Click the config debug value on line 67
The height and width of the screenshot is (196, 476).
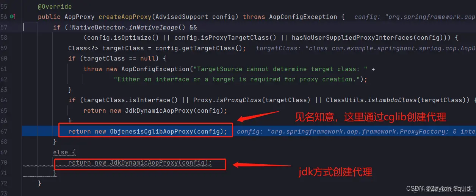coord(356,131)
